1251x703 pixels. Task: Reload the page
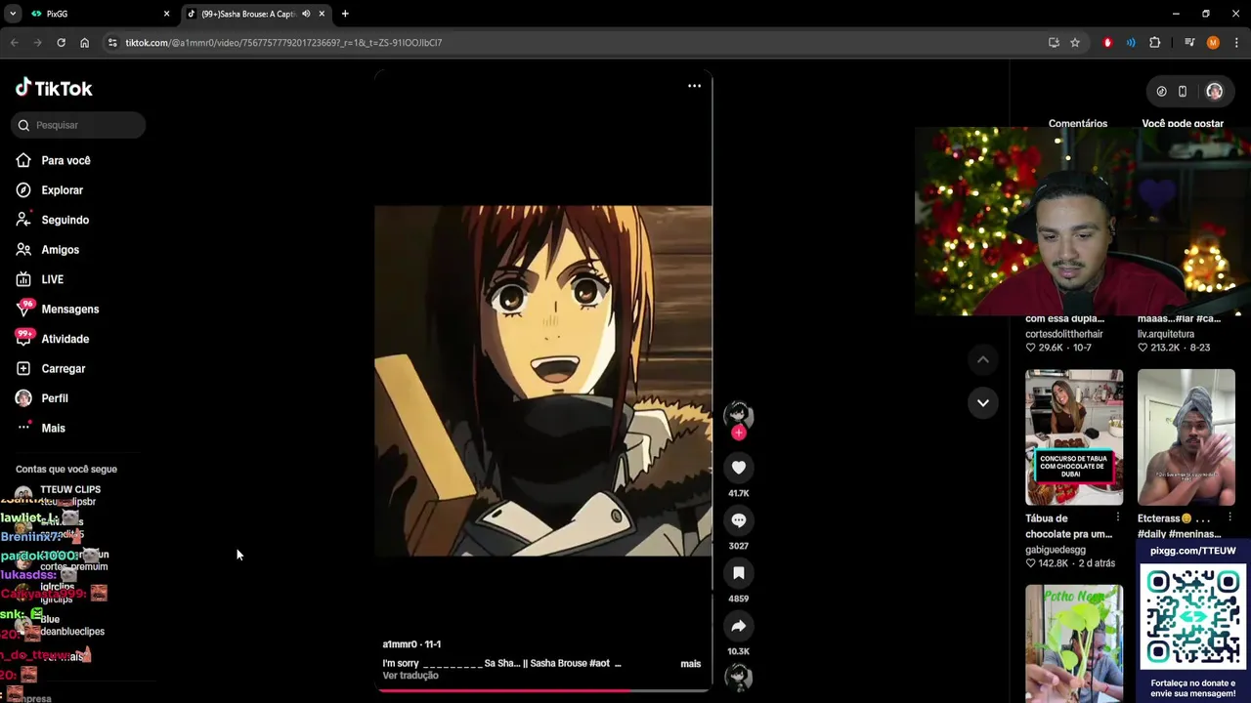click(x=61, y=43)
